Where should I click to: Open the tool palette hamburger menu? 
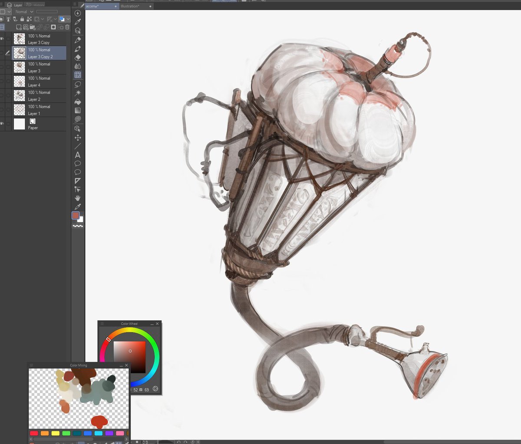[x=75, y=4]
